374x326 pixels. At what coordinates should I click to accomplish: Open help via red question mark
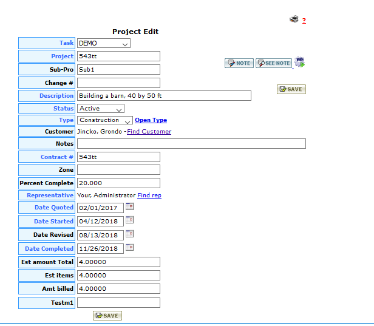(x=304, y=21)
